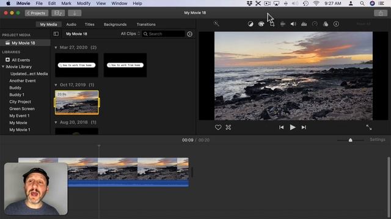Mark clip as favorite with heart
This screenshot has height=219, width=391.
click(x=218, y=127)
